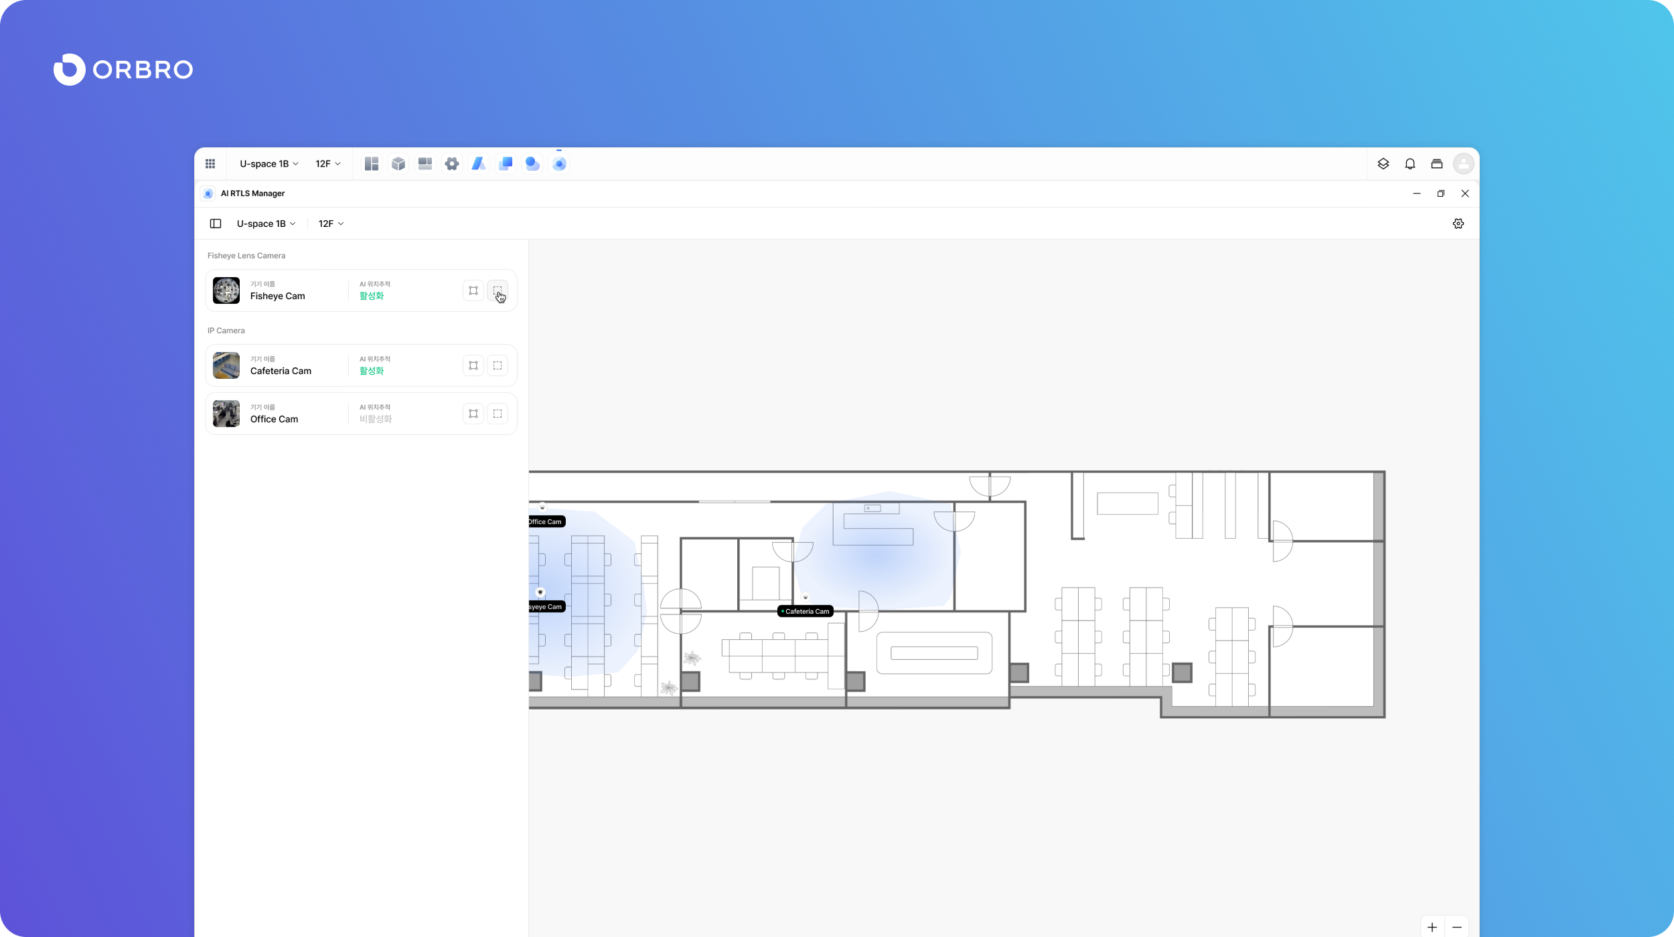Click Fisheye Cam dashed-square area button
The height and width of the screenshot is (937, 1674).
pos(498,290)
